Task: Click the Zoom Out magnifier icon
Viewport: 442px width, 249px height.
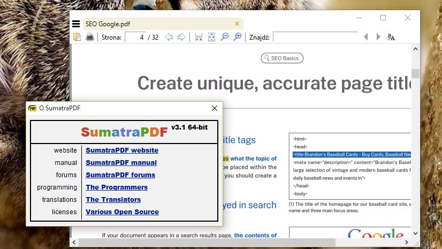Action: click(225, 37)
